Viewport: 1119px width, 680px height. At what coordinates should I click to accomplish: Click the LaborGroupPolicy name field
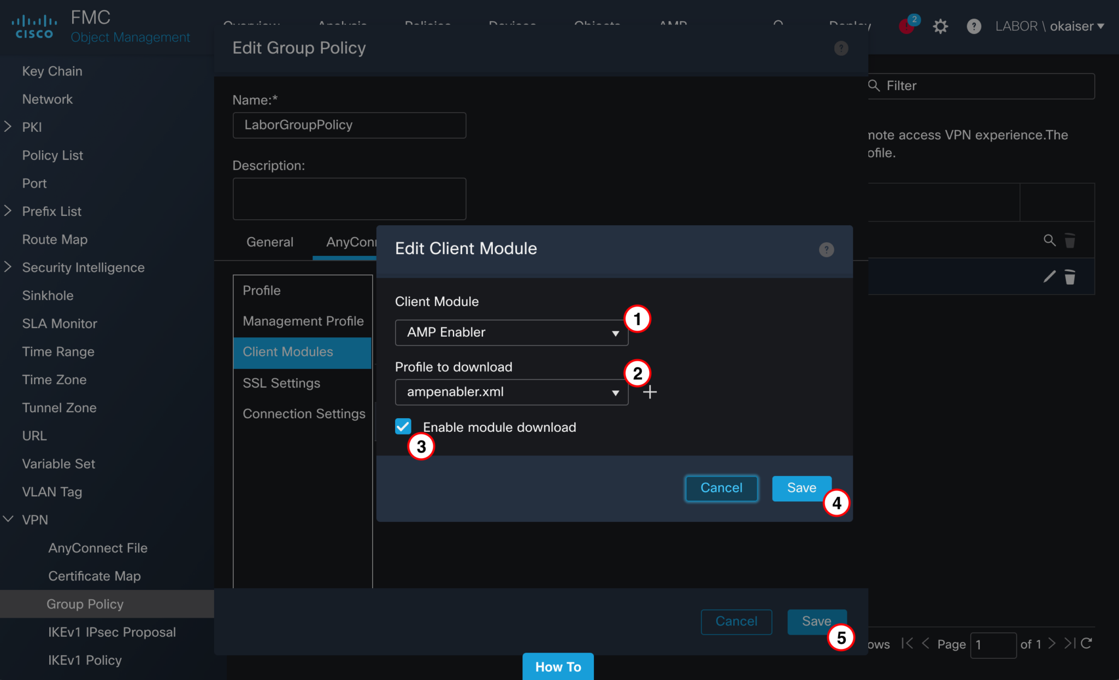pyautogui.click(x=349, y=125)
